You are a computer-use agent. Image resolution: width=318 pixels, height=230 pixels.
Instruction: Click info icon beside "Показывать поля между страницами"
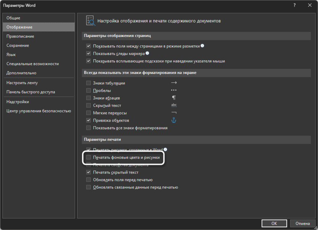(203, 46)
